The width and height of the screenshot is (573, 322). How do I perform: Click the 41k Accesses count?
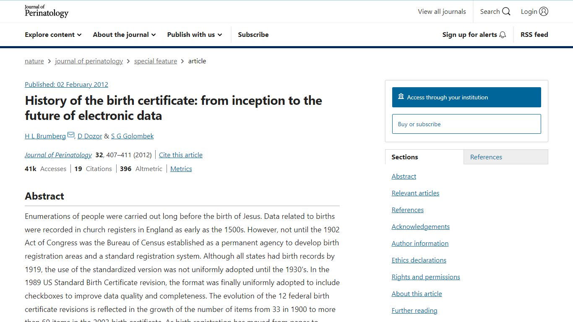click(46, 169)
